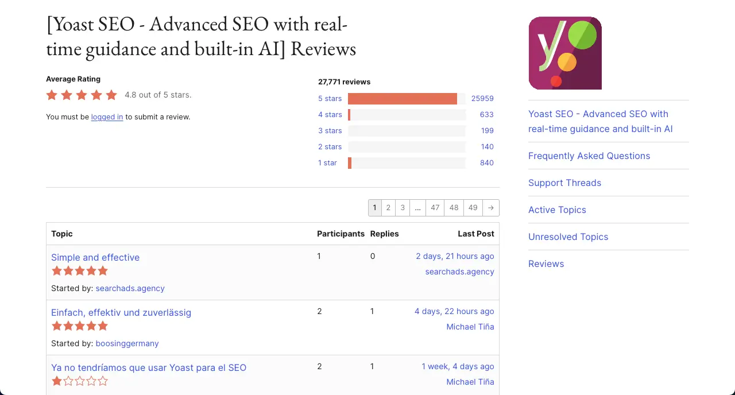Open boosinggermany profile link
Screen dimensions: 735x395
(x=127, y=343)
